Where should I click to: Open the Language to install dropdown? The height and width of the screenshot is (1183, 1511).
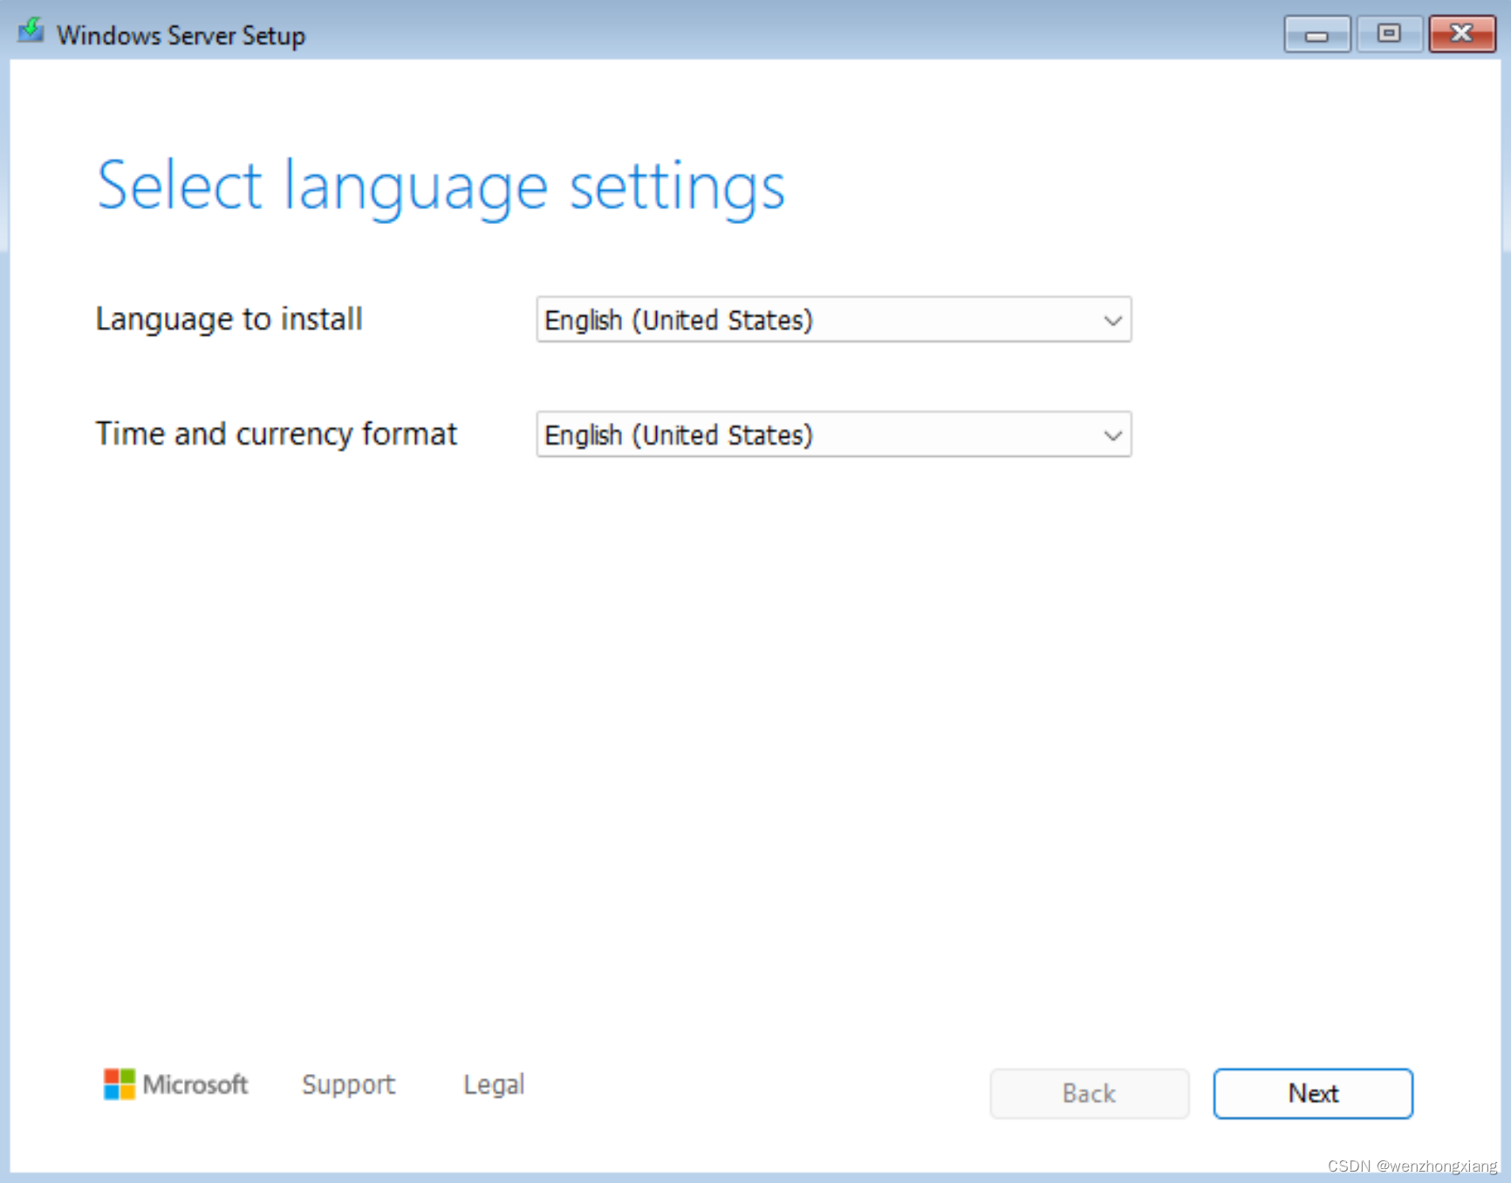coord(834,320)
